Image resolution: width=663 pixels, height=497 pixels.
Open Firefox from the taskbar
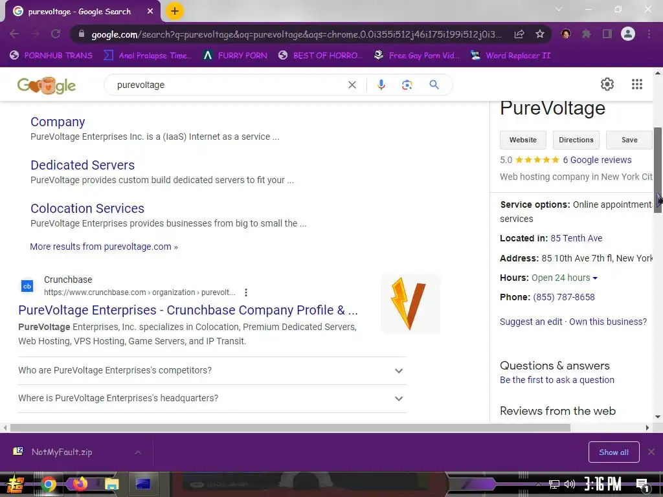point(80,484)
